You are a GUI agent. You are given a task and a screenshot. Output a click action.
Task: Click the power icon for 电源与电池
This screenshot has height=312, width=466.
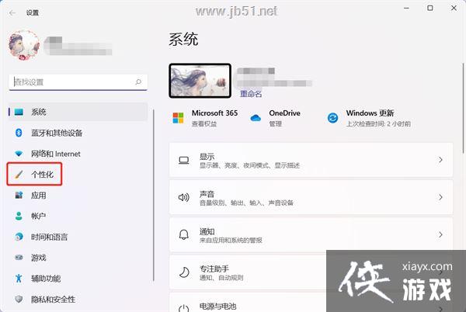click(x=183, y=309)
